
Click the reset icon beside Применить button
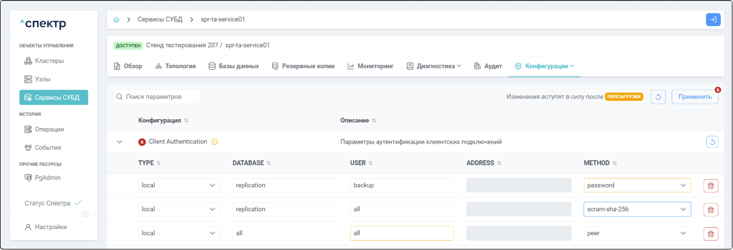pyautogui.click(x=658, y=96)
